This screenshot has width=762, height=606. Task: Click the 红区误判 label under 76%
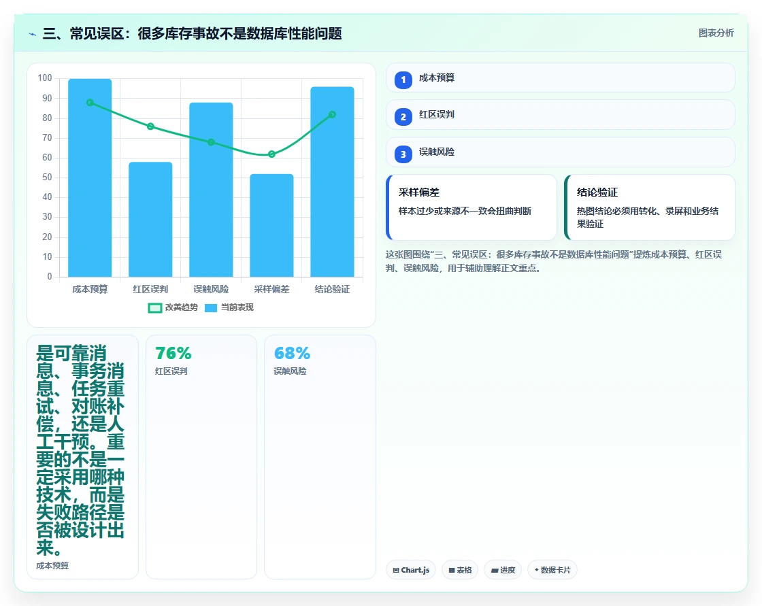tap(171, 371)
